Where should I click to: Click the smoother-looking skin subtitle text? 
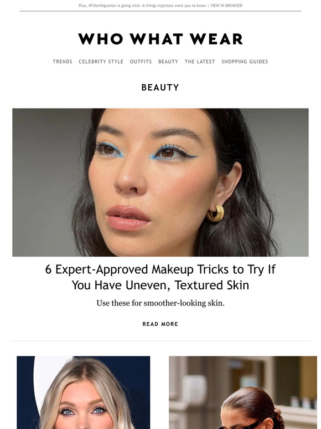click(x=161, y=303)
